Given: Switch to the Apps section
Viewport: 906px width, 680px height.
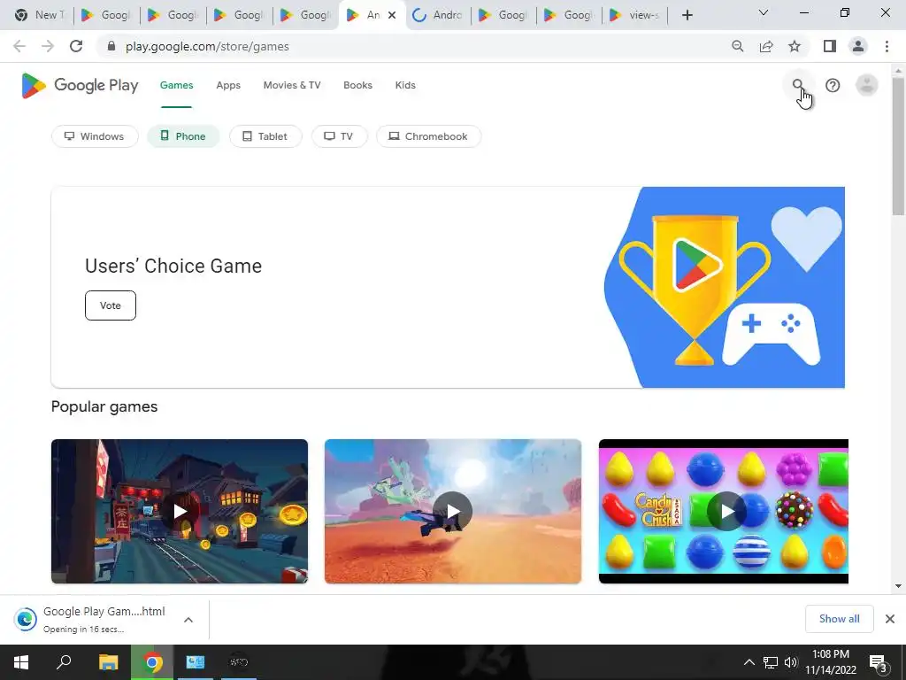Looking at the screenshot, I should (x=228, y=86).
